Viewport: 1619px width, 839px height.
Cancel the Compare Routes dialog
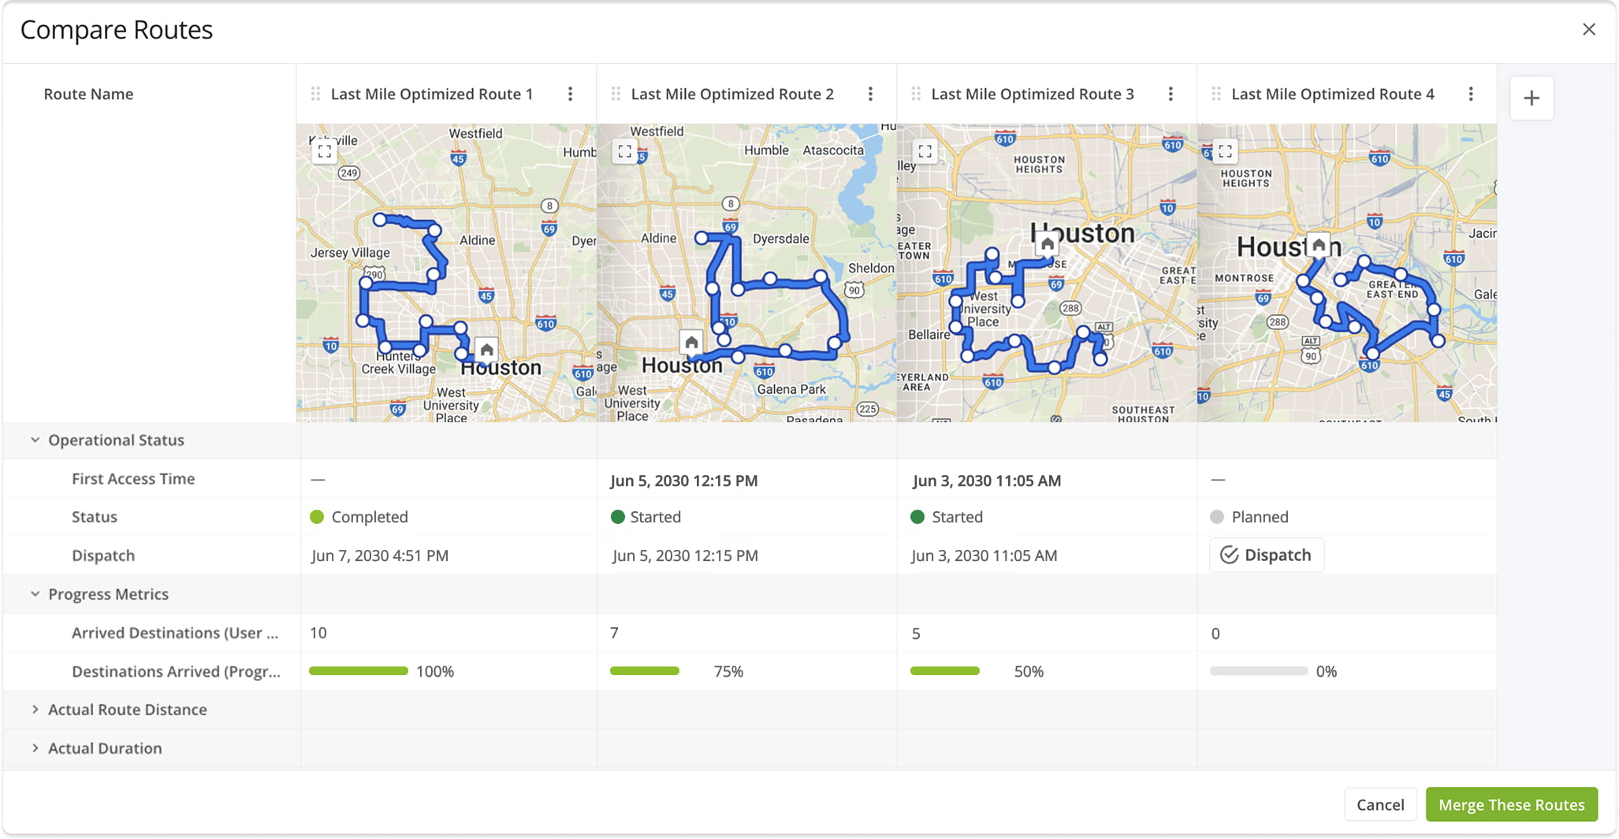click(1380, 804)
